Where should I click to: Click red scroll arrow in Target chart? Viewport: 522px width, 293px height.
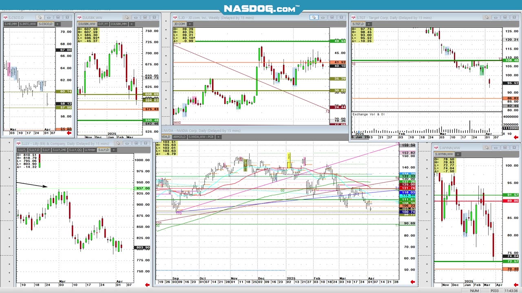click(516, 138)
